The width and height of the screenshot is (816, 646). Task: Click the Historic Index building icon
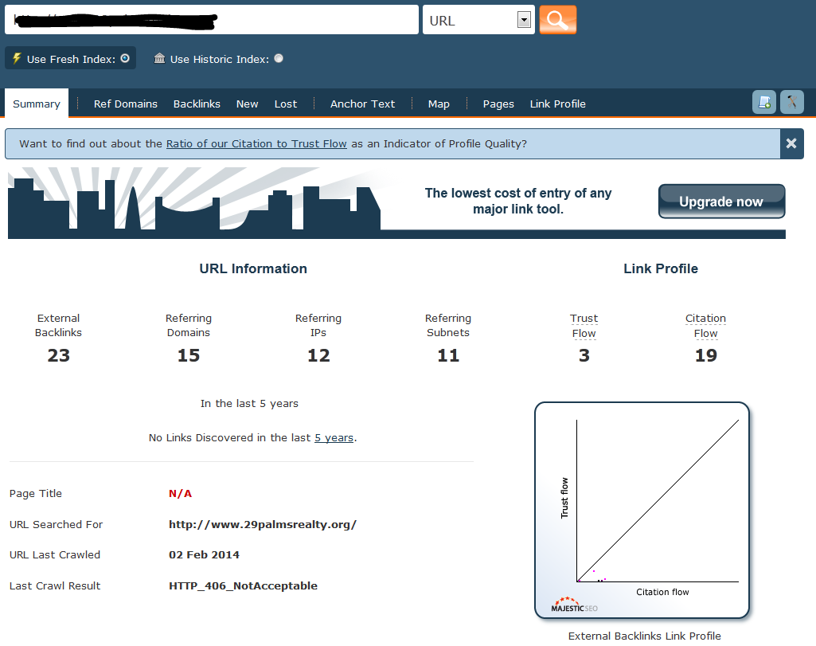[x=159, y=58]
